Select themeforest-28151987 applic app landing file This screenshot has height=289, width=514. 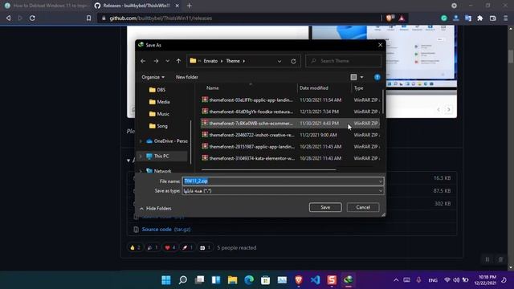[x=290, y=147]
